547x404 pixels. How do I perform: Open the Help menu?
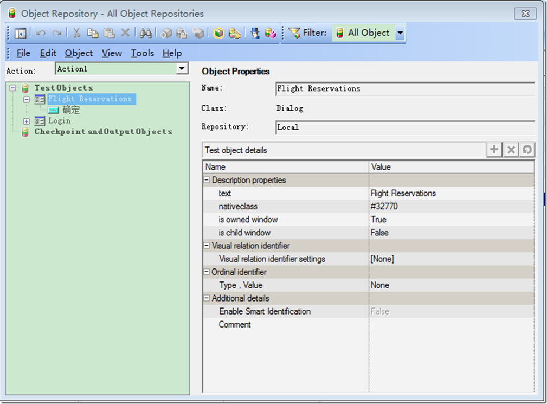(172, 53)
